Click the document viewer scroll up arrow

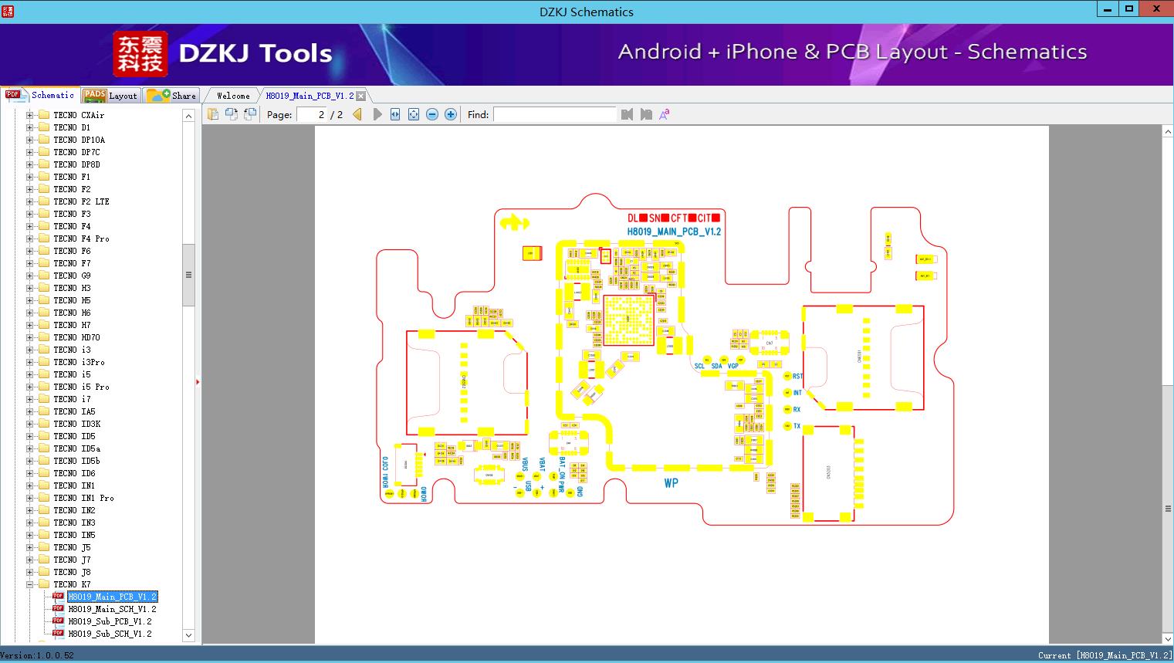(1168, 132)
